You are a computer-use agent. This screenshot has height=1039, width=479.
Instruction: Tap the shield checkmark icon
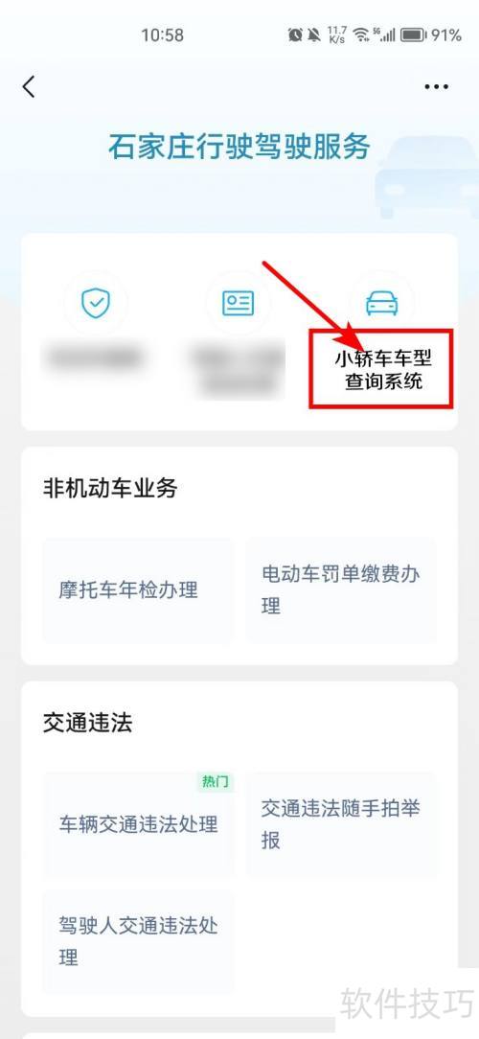click(x=96, y=303)
